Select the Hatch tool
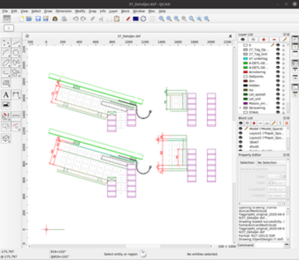This screenshot has width=299, height=260. pyautogui.click(x=6, y=83)
